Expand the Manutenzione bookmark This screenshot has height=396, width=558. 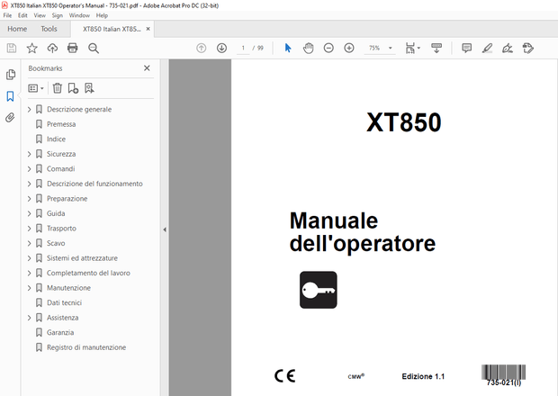pos(30,288)
